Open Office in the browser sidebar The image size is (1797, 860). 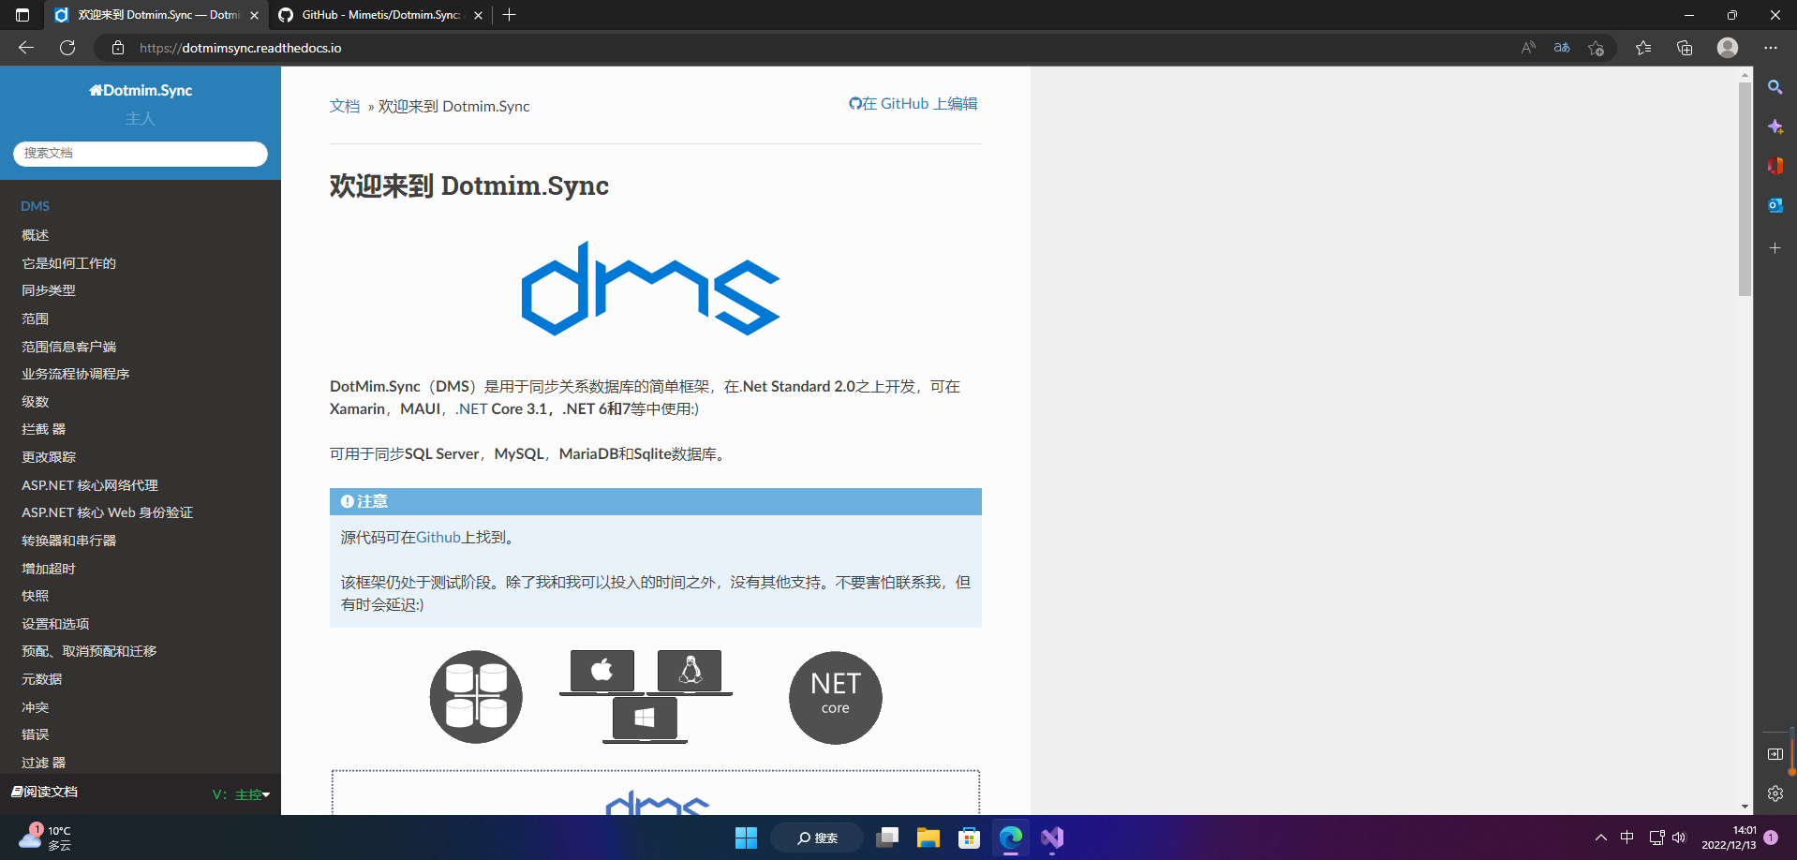(1775, 166)
